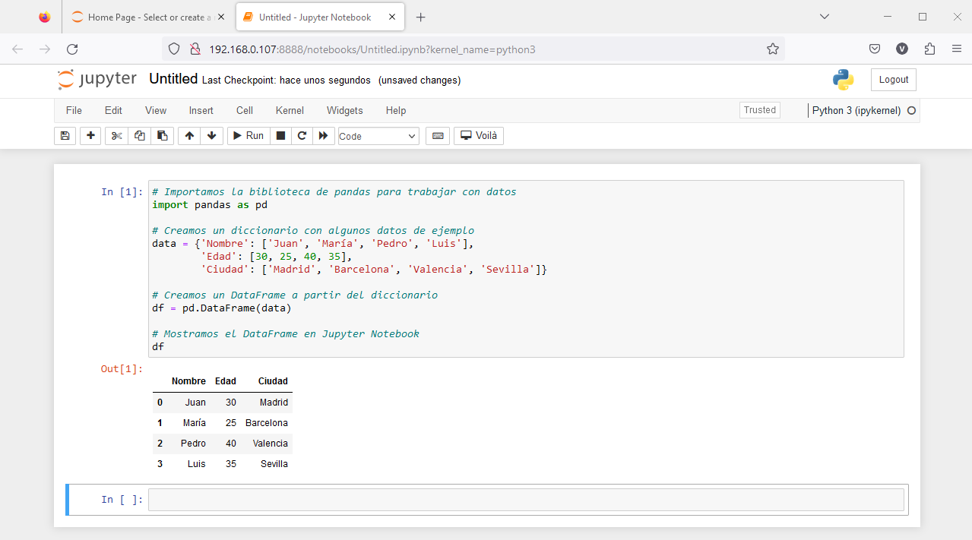Open the cell type Code dropdown
Screen dimensions: 972x540
[378, 135]
